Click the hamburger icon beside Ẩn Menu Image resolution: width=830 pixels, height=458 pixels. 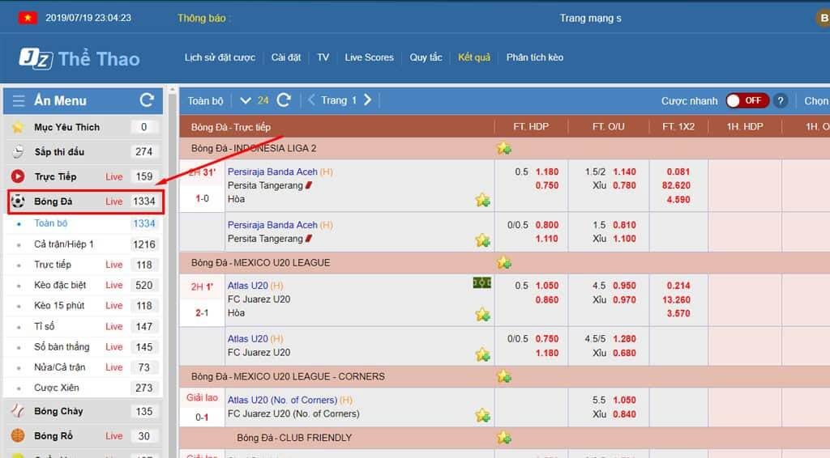tap(19, 101)
